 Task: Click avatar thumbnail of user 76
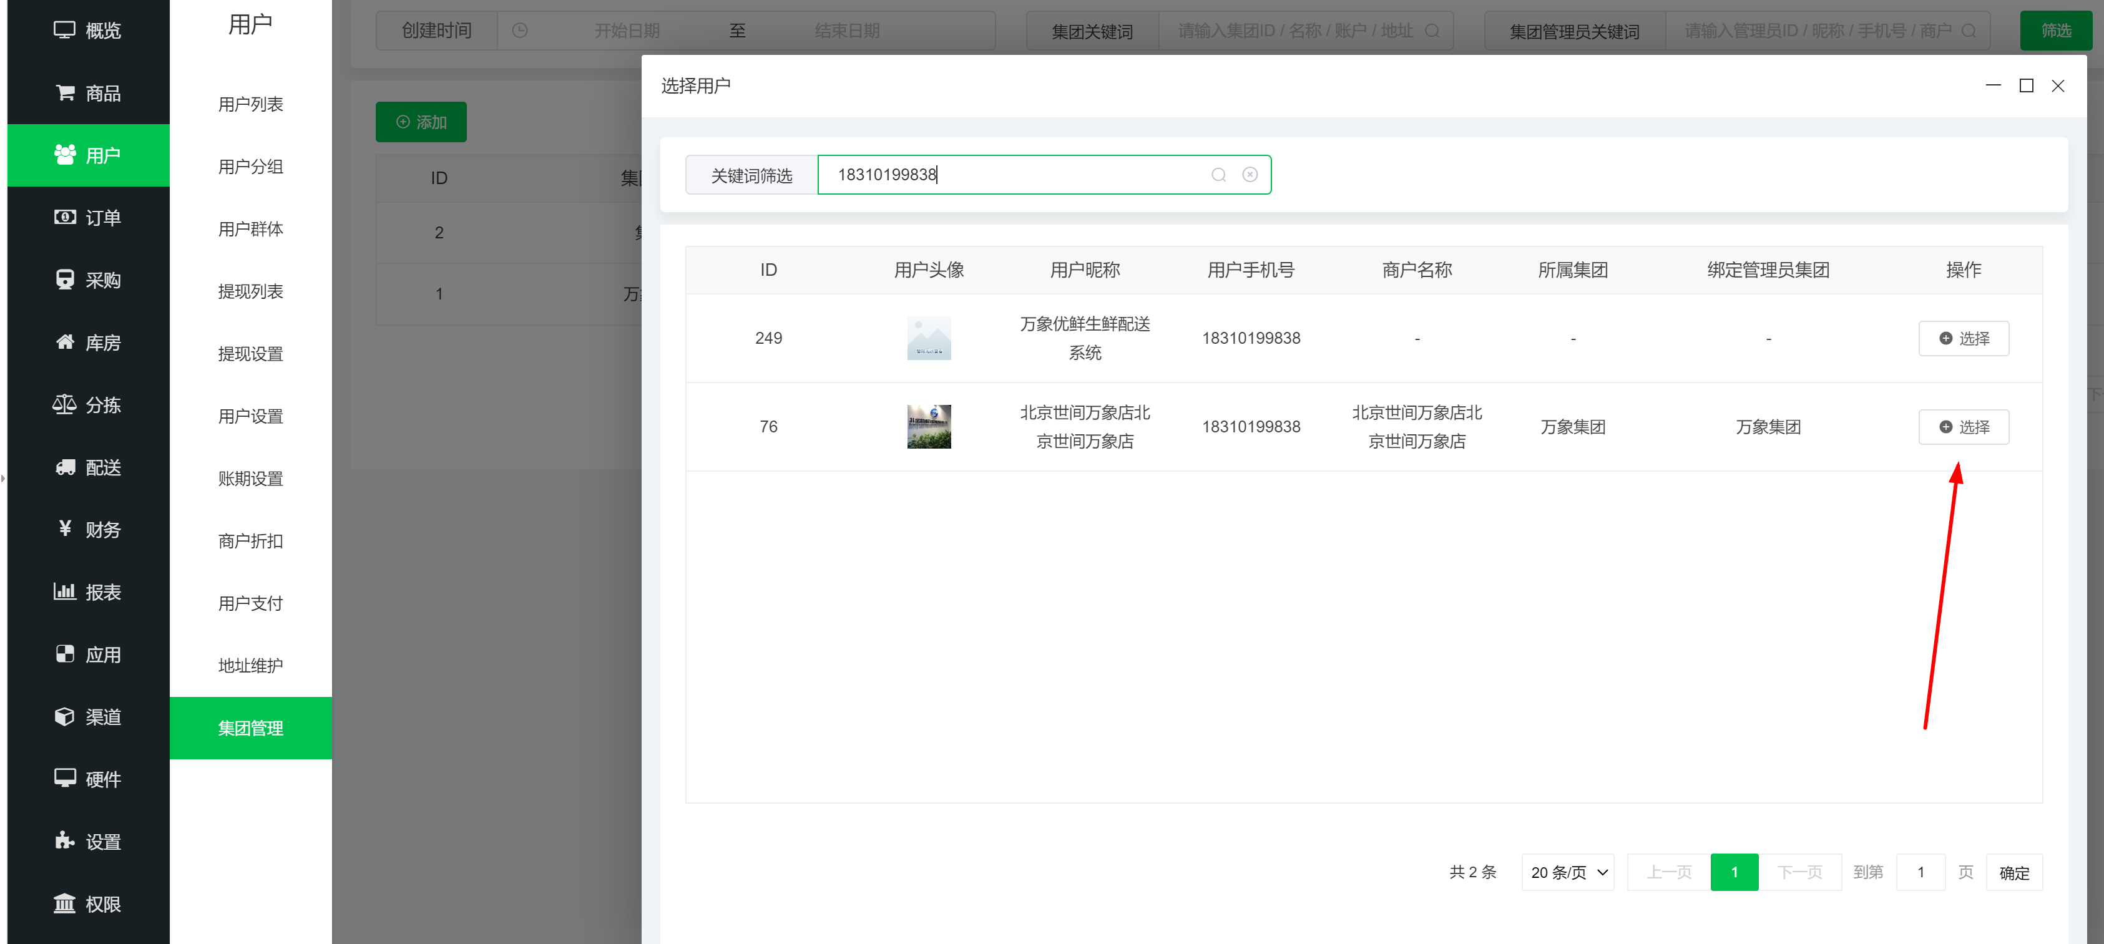point(929,427)
